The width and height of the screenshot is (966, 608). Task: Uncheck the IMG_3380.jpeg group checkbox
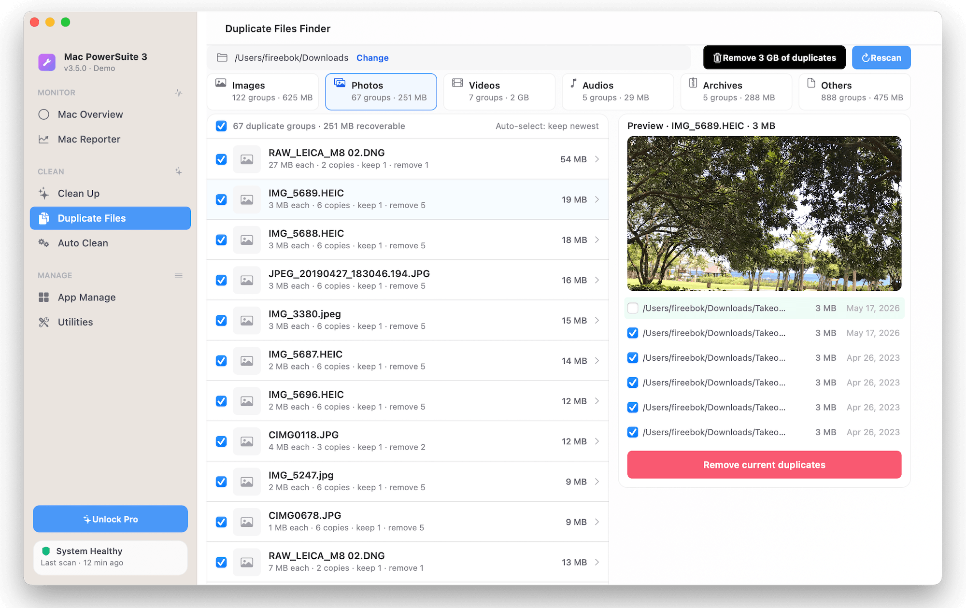221,321
